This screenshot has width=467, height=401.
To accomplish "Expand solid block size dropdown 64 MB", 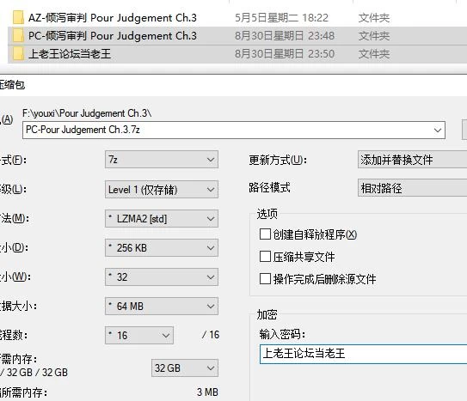I will coord(162,307).
